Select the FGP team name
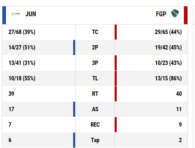Screen dimensions: 195x148 [x=161, y=14]
